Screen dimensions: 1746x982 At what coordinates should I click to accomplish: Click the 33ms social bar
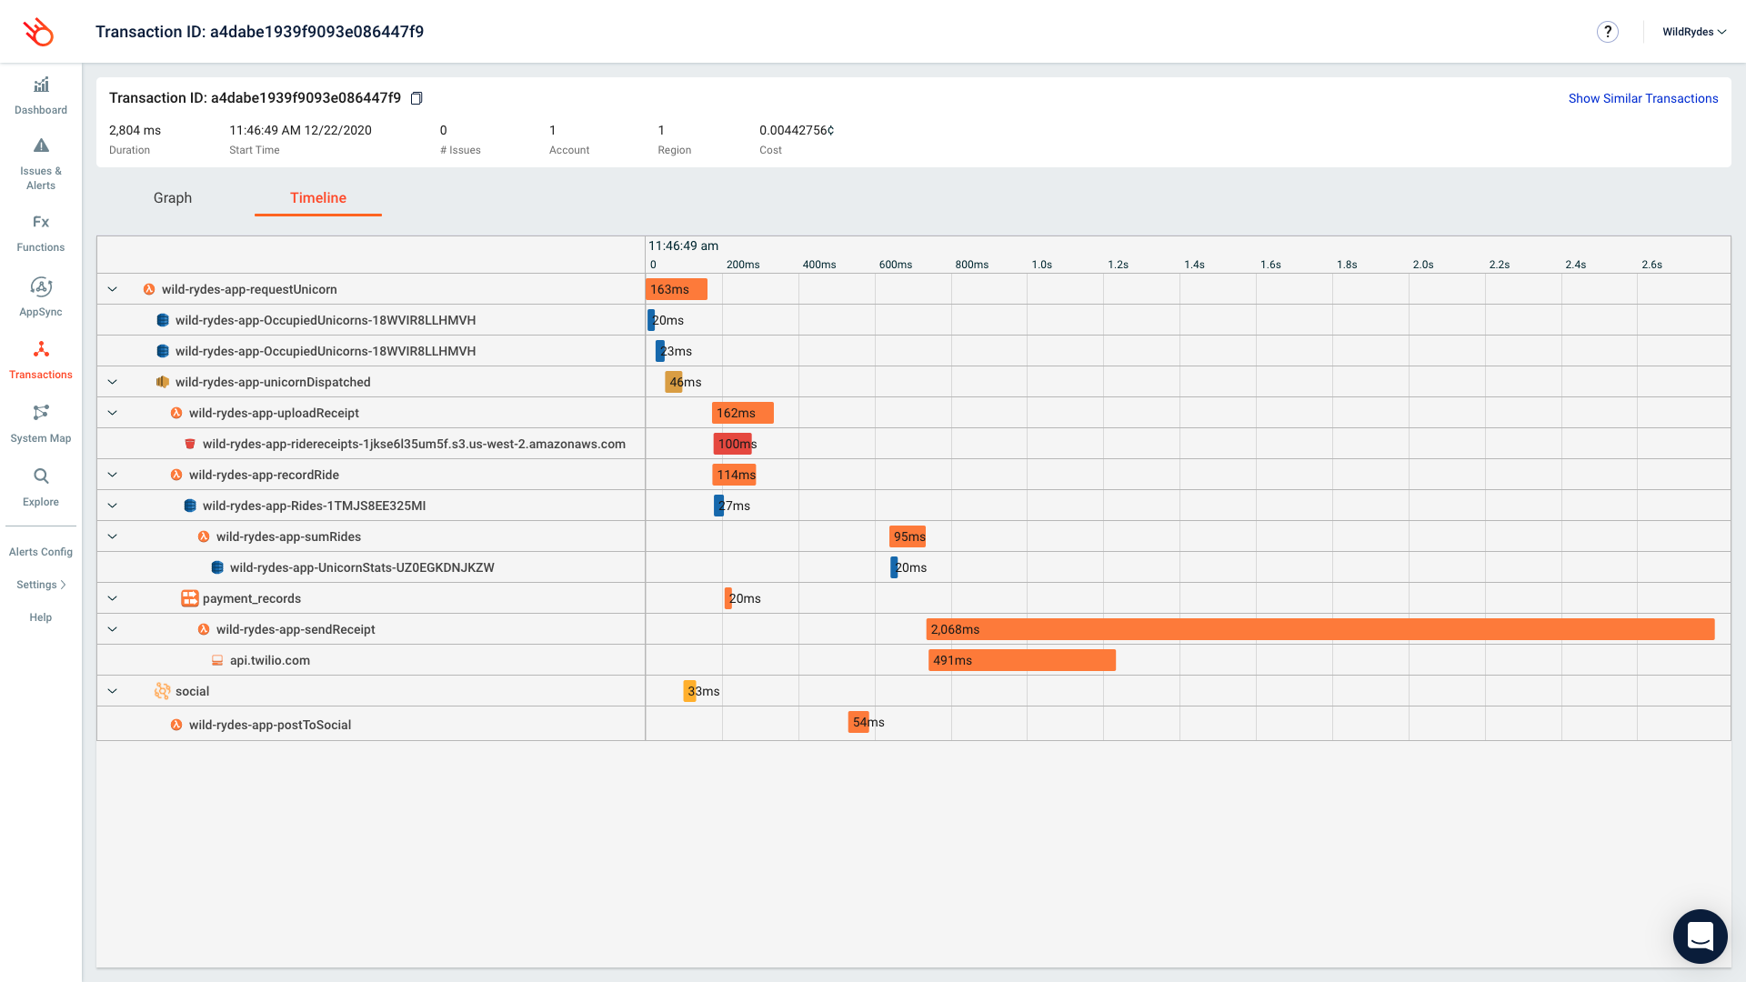689,691
